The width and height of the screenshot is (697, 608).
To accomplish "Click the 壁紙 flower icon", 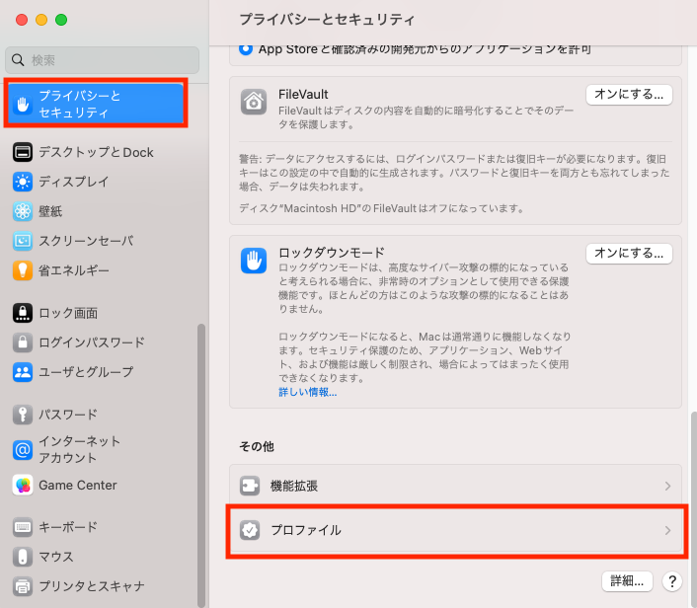I will click(x=23, y=211).
